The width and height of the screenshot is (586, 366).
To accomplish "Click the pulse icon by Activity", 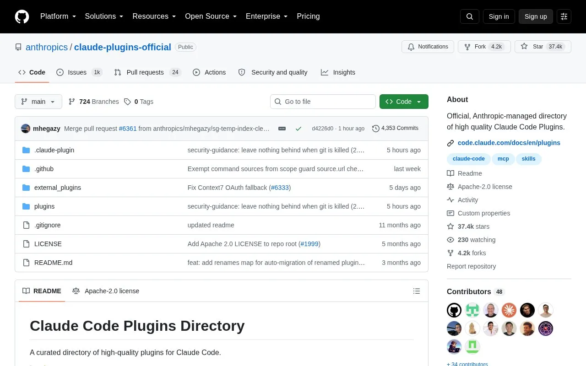I will click(450, 200).
